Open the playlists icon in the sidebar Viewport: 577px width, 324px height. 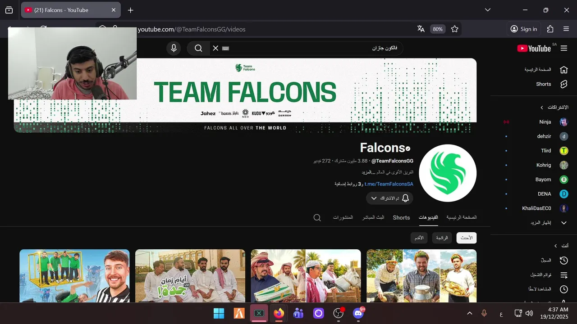(564, 274)
